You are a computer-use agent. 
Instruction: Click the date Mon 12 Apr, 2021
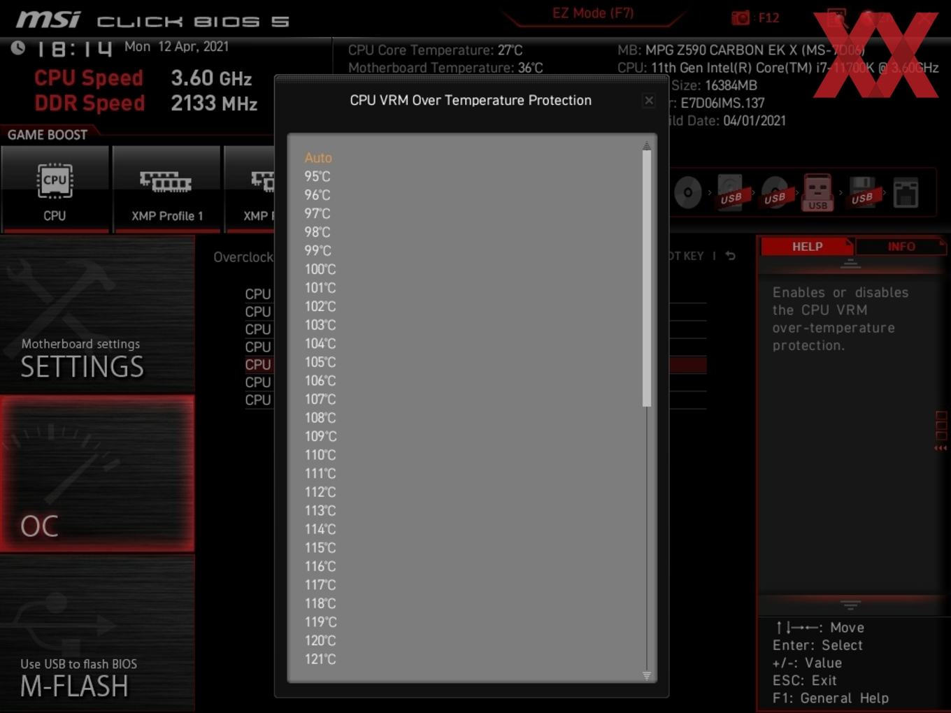(176, 47)
